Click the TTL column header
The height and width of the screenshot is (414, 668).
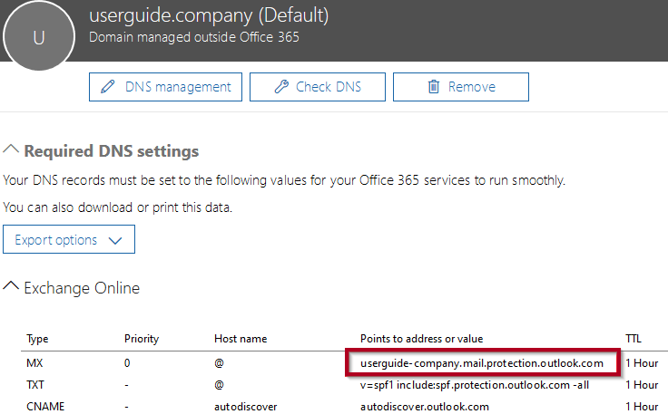click(635, 339)
